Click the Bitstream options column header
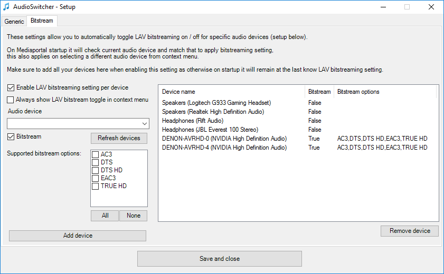Image resolution: width=444 pixels, height=274 pixels. pyautogui.click(x=385, y=92)
